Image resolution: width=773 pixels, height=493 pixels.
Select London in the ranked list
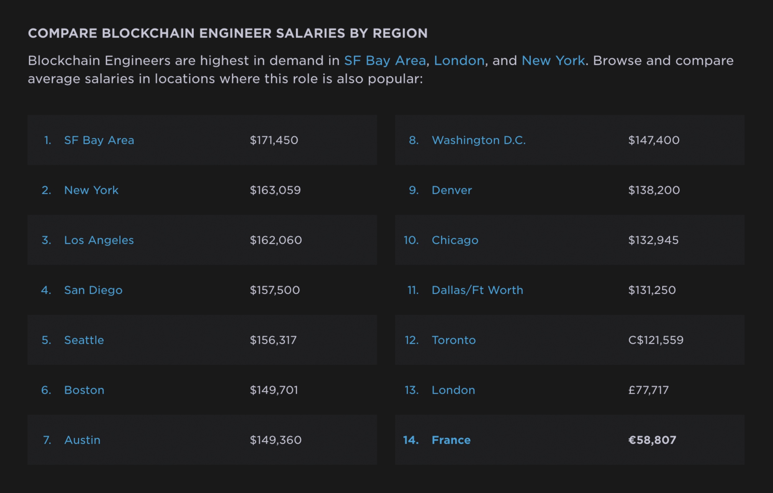tap(453, 390)
